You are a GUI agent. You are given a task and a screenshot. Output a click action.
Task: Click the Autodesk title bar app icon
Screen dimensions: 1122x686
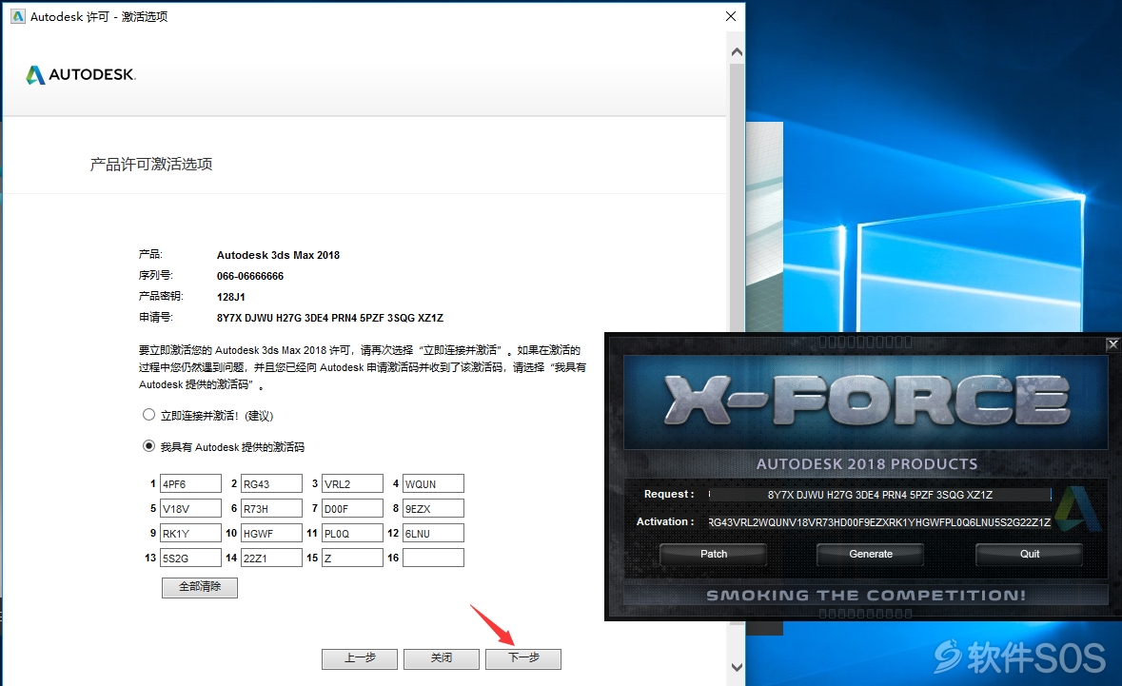click(18, 16)
